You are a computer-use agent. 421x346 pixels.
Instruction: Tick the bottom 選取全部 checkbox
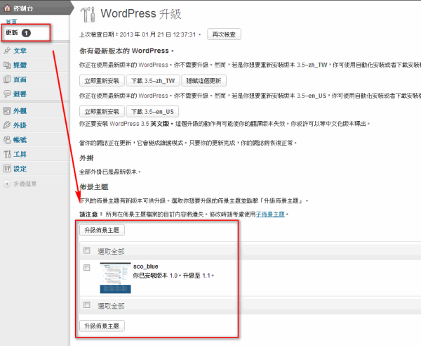[x=87, y=305]
